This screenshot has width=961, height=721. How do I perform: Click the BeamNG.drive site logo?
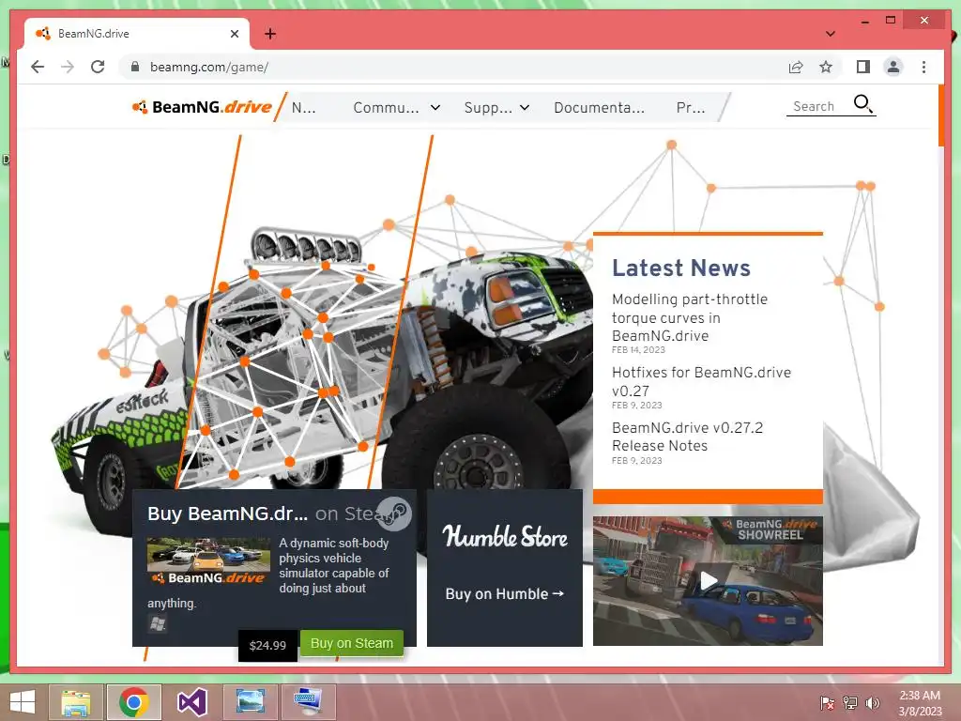tap(203, 107)
